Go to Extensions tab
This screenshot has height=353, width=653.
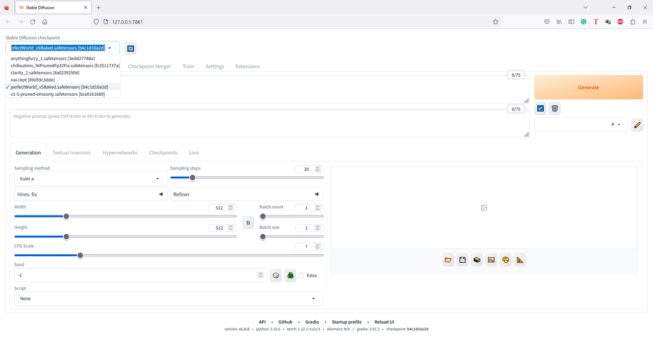pyautogui.click(x=247, y=67)
